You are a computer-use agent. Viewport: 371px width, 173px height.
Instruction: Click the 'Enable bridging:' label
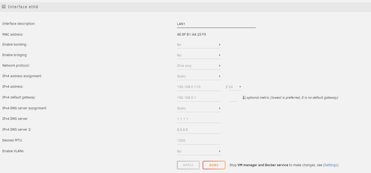[15, 55]
